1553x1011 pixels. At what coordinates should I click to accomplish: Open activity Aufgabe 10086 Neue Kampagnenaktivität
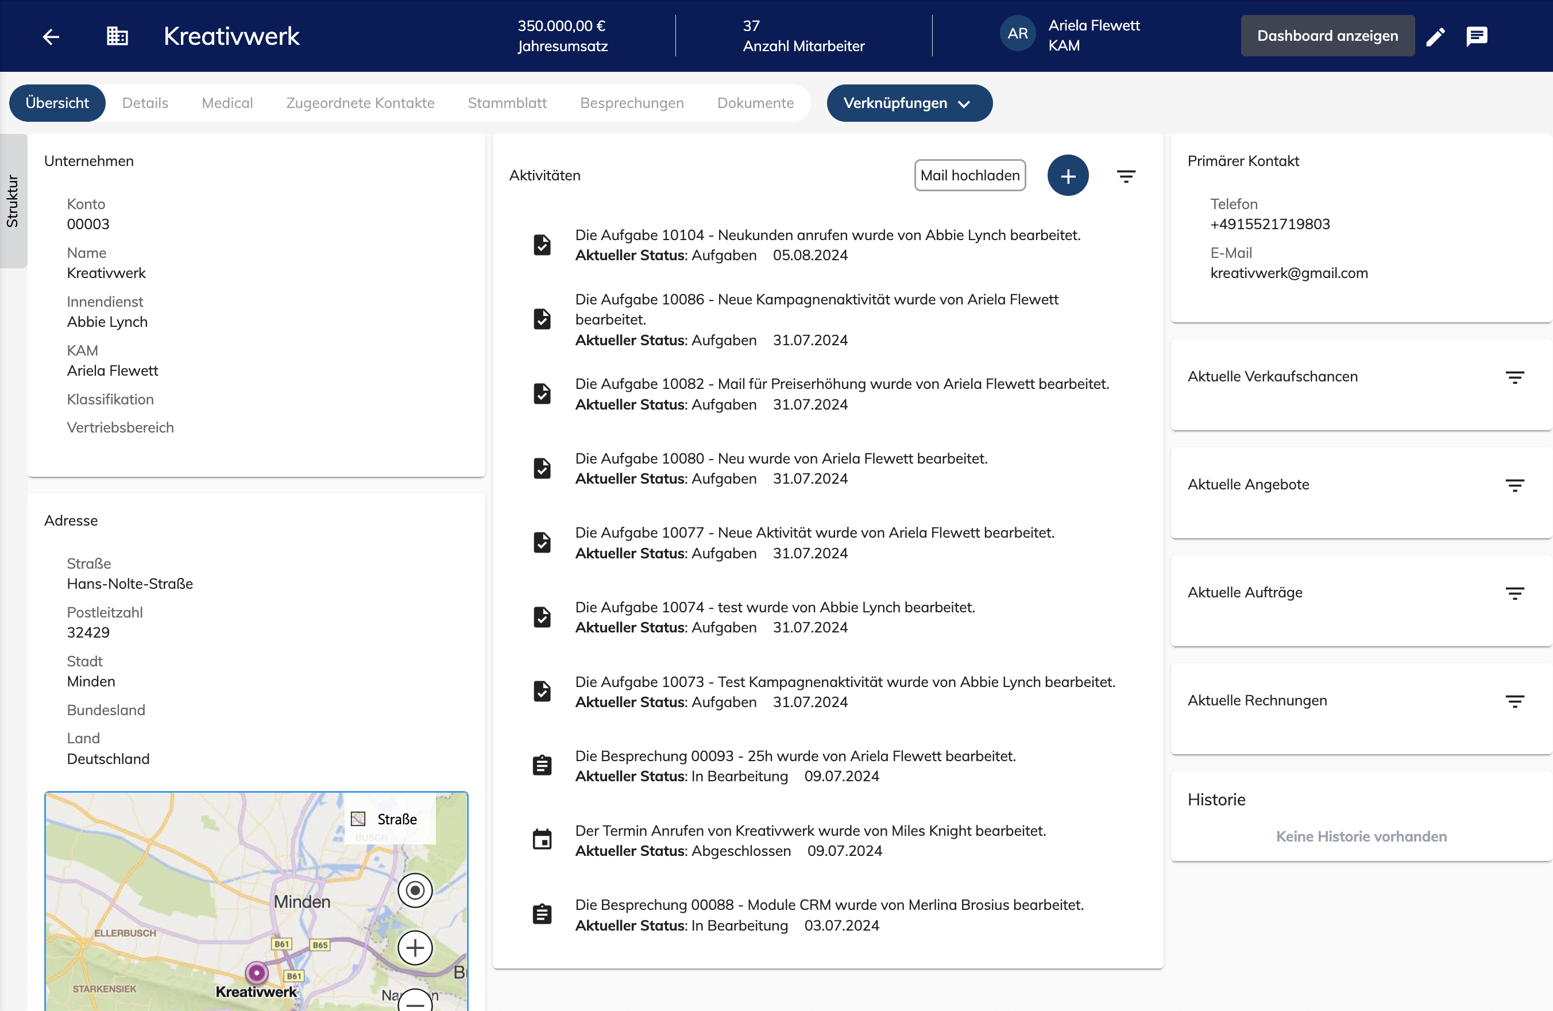click(x=817, y=319)
